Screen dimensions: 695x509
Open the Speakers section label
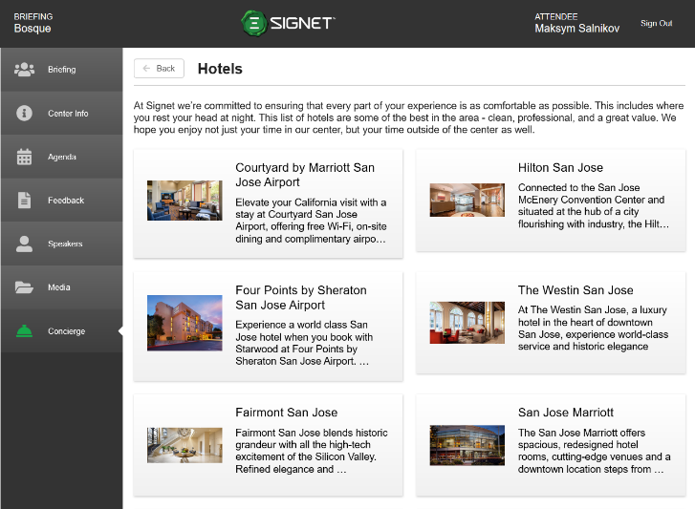pyautogui.click(x=65, y=244)
